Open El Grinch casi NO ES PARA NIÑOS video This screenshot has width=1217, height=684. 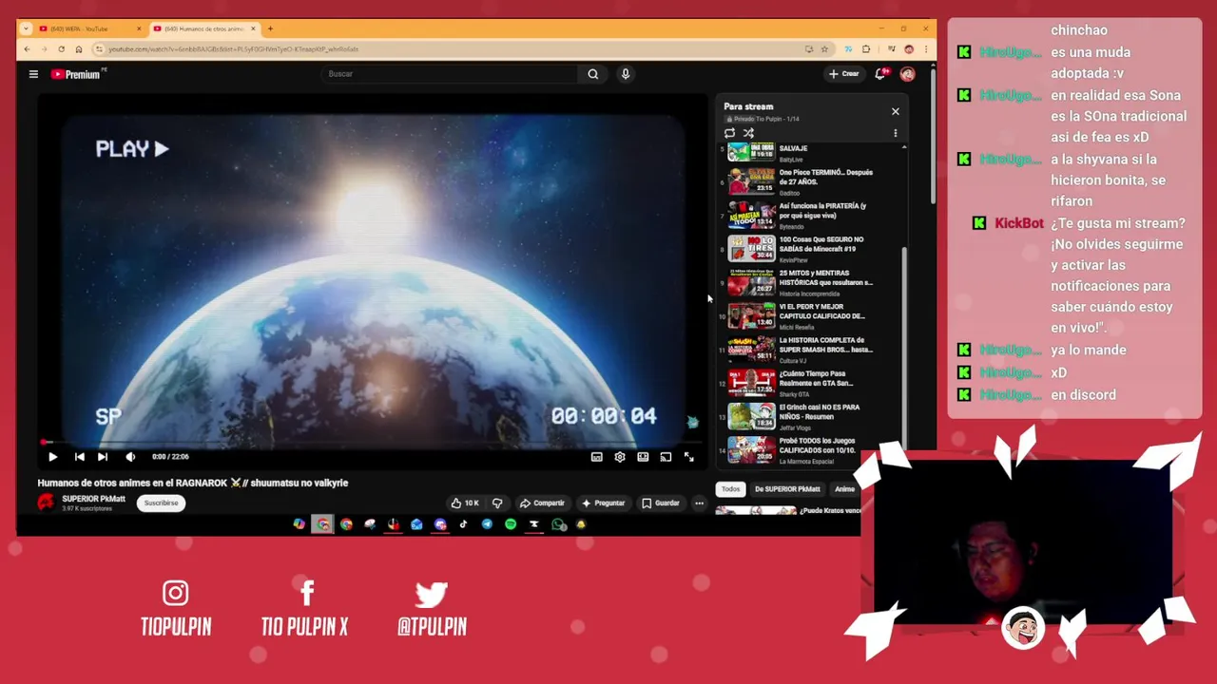click(807, 416)
